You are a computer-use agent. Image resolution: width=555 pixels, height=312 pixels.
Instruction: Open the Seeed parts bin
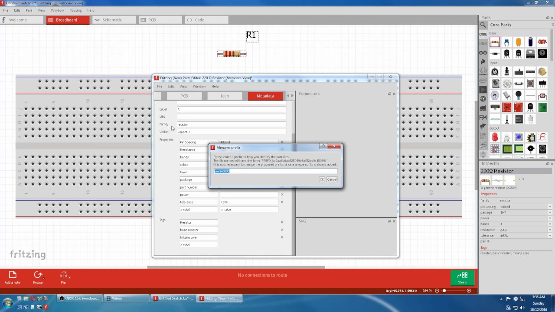tap(483, 71)
